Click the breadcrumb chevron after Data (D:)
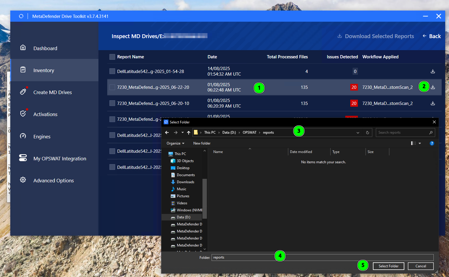 point(239,132)
